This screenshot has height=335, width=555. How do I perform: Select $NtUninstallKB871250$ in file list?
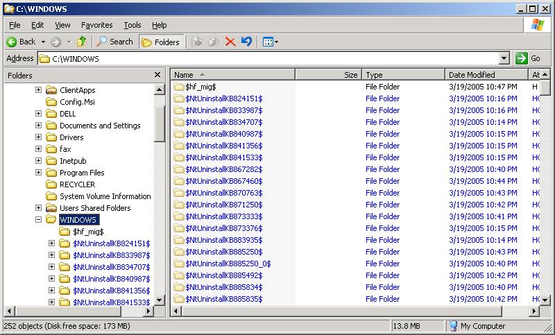coord(223,205)
